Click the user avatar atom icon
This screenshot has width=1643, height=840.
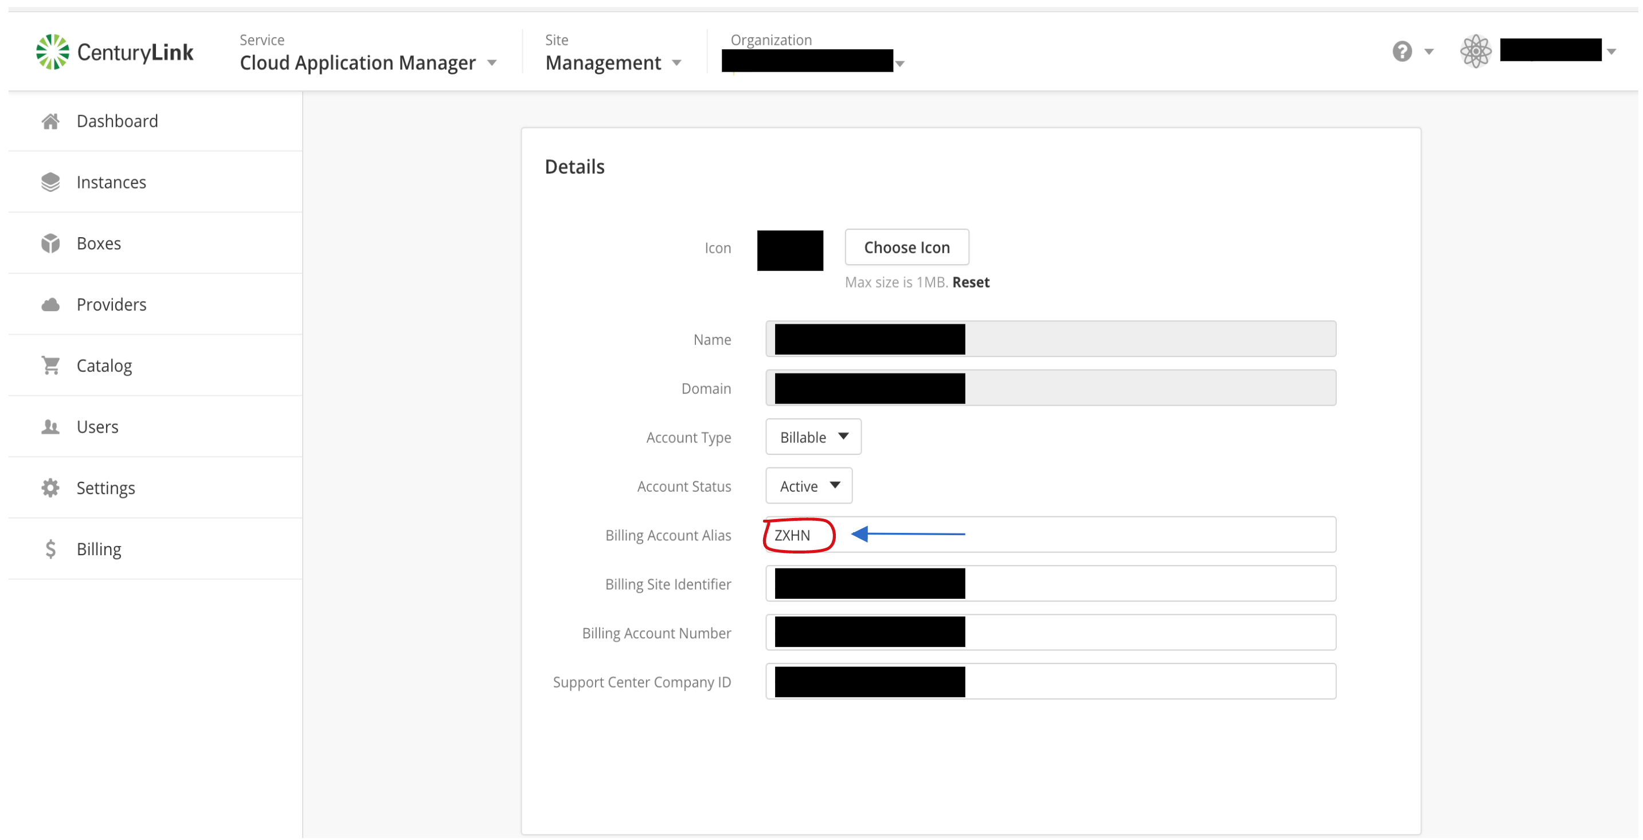click(x=1476, y=51)
